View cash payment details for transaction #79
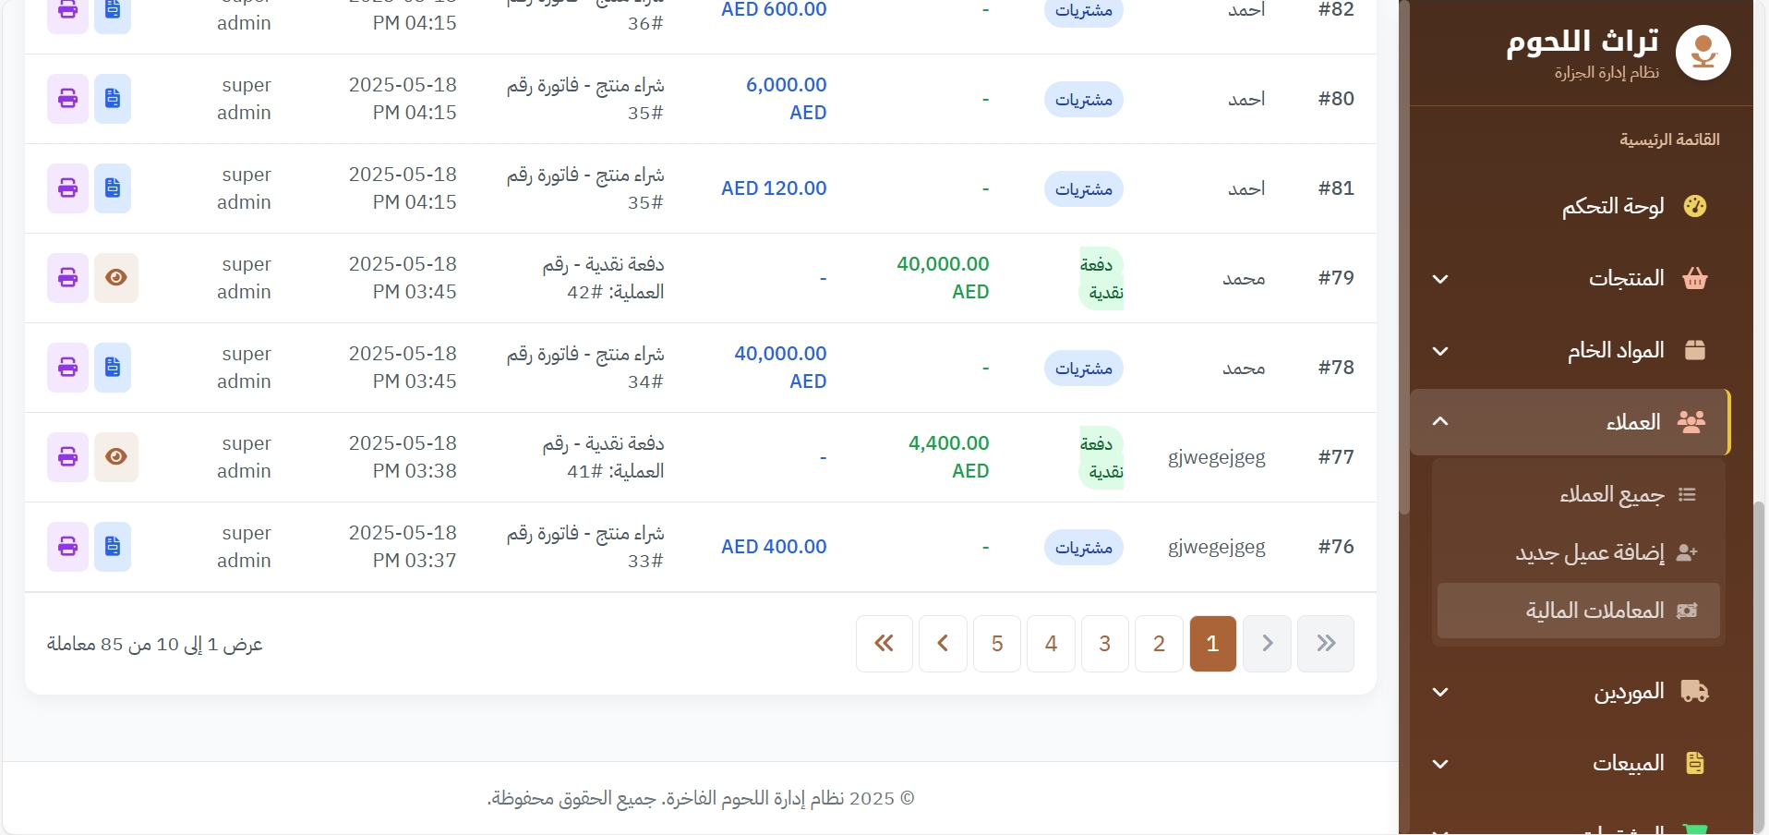 115,278
